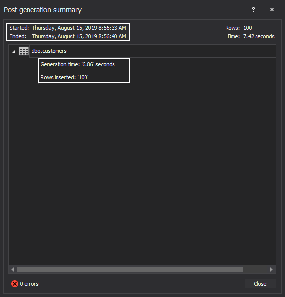The width and height of the screenshot is (285, 297).
Task: Click scrollbar track right of the thumb
Action: (x=256, y=269)
